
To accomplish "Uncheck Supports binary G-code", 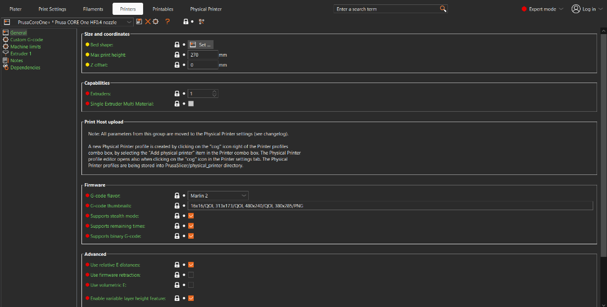I will pos(191,236).
